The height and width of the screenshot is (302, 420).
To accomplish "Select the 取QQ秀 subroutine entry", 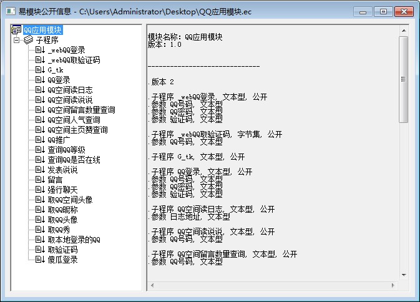I will coord(59,230).
